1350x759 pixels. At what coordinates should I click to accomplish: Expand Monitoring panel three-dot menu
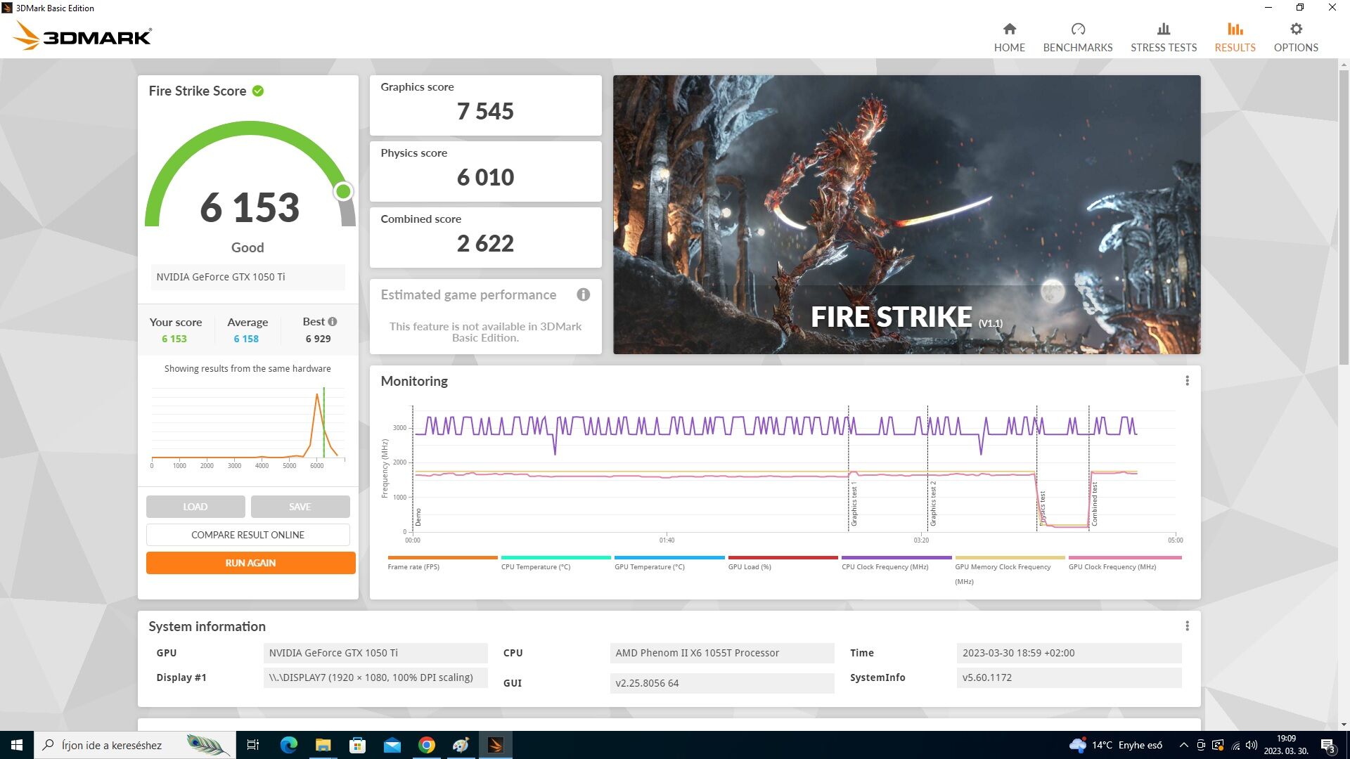pos(1187,381)
